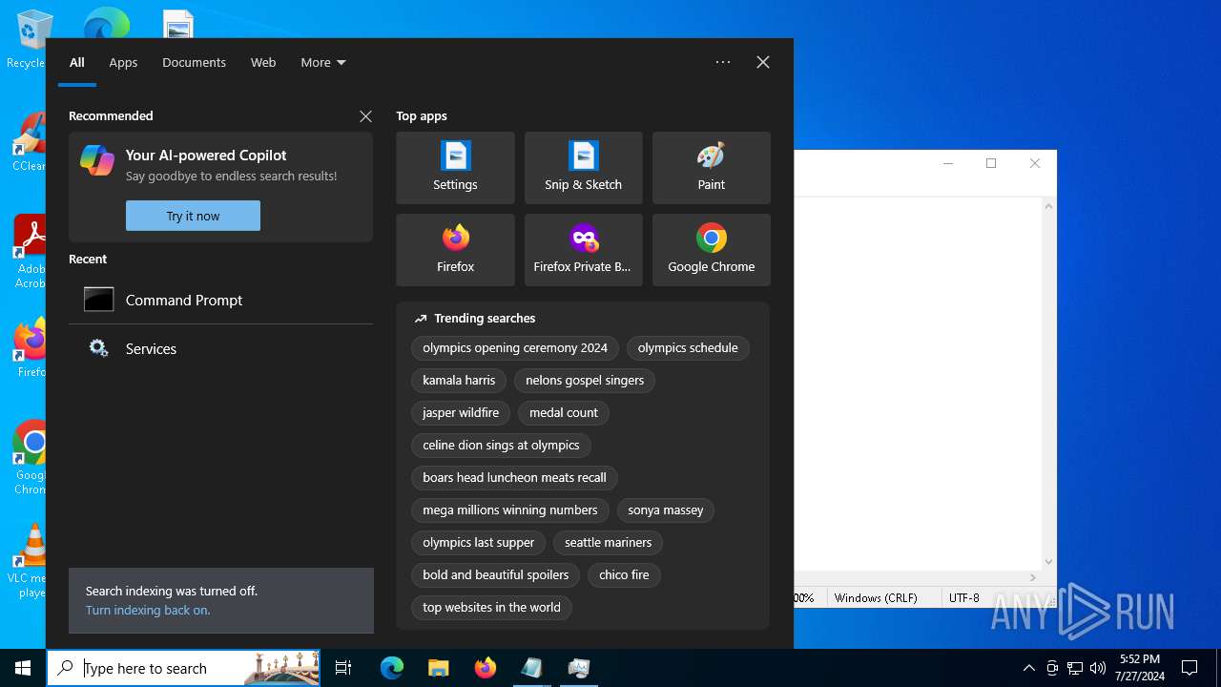The height and width of the screenshot is (687, 1221).
Task: Open Command Prompt from Recent
Action: (220, 300)
